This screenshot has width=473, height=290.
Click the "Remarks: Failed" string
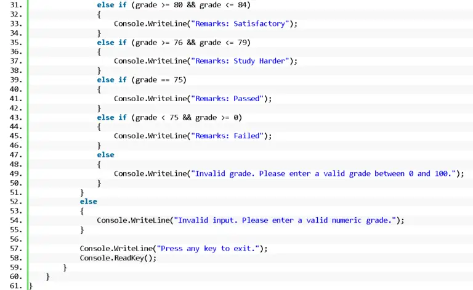[x=227, y=136]
